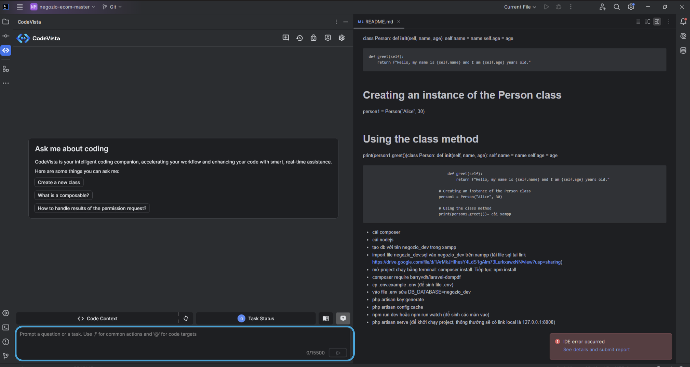The height and width of the screenshot is (367, 690).
Task: Refresh the code context
Action: [x=186, y=318]
